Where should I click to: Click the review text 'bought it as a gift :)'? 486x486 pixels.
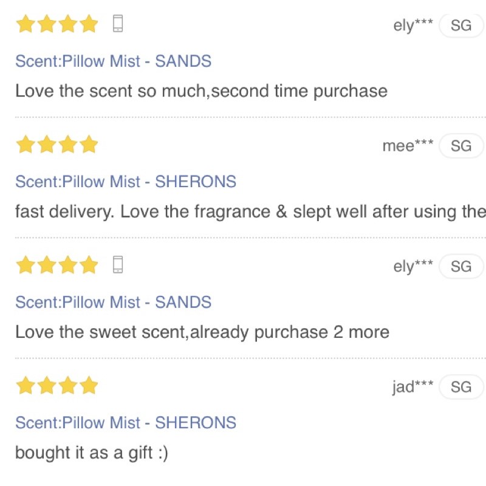point(92,453)
